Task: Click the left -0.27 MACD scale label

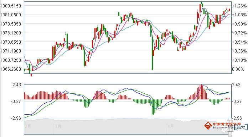Action: (x=16, y=101)
